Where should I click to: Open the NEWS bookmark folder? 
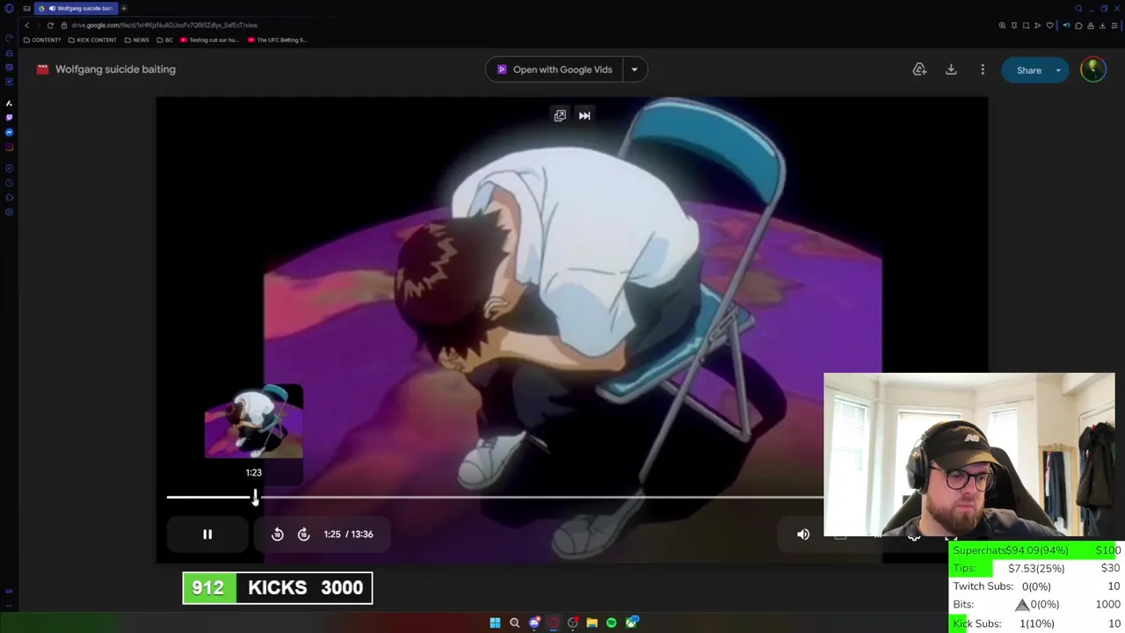click(136, 40)
